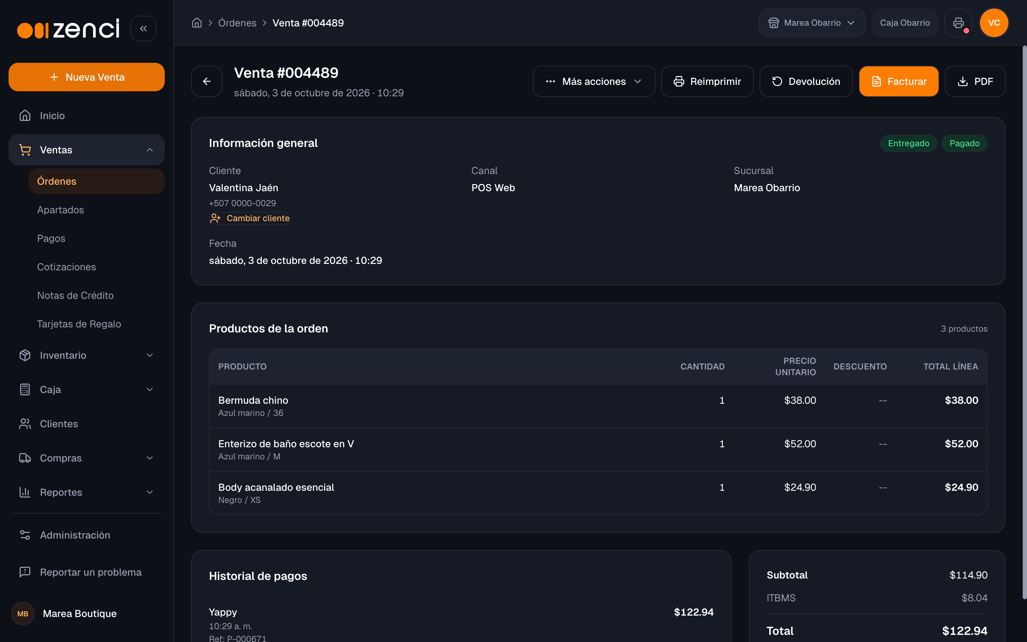Click the Reimprimir button

click(707, 81)
